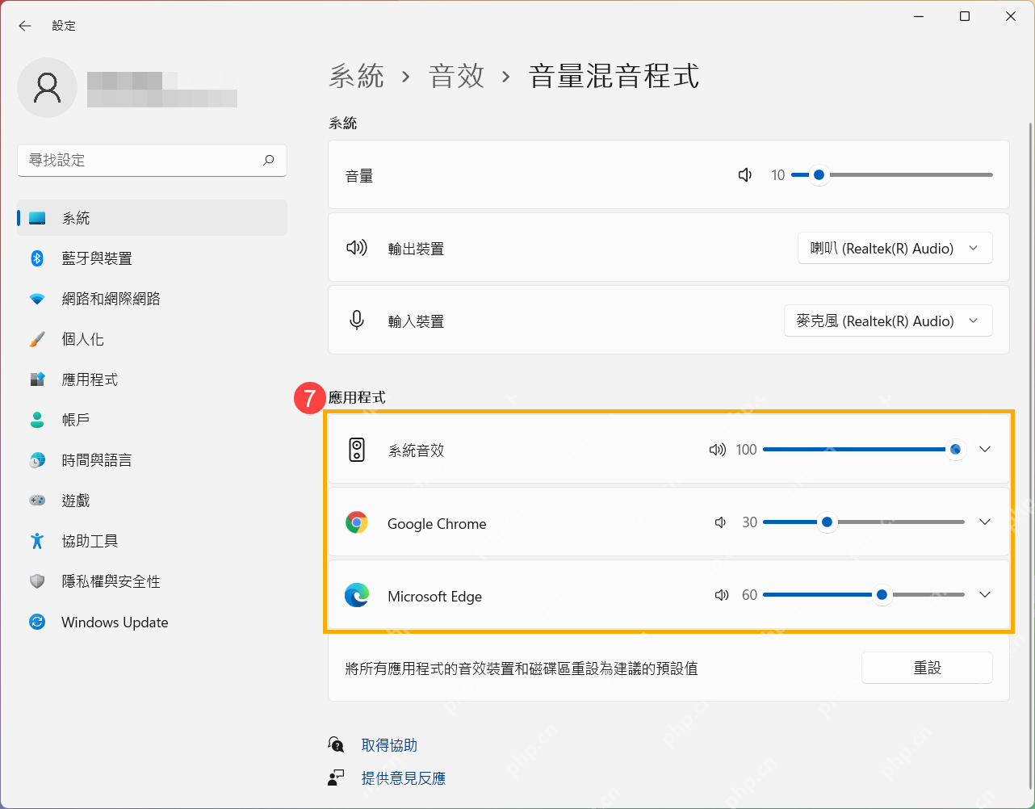
Task: Expand the Microsoft Edge row chevron
Action: [x=985, y=595]
